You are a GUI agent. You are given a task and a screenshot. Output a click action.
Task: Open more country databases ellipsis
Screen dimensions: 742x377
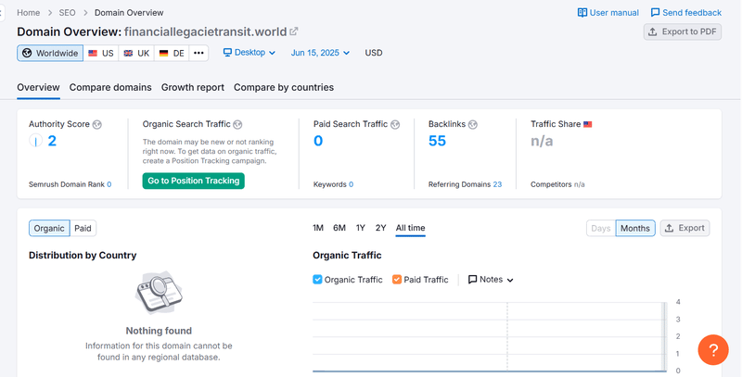(198, 53)
